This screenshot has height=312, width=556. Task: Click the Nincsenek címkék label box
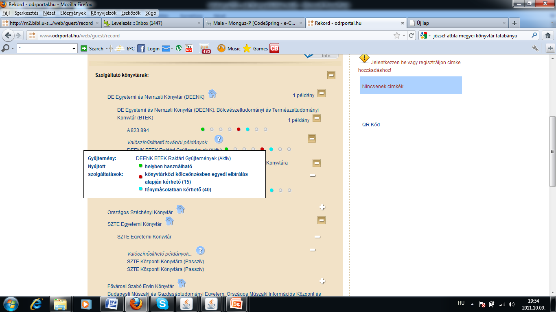tap(411, 85)
